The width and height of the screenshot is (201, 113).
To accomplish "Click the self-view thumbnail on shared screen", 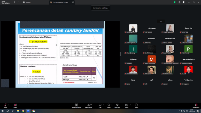I will (5, 83).
